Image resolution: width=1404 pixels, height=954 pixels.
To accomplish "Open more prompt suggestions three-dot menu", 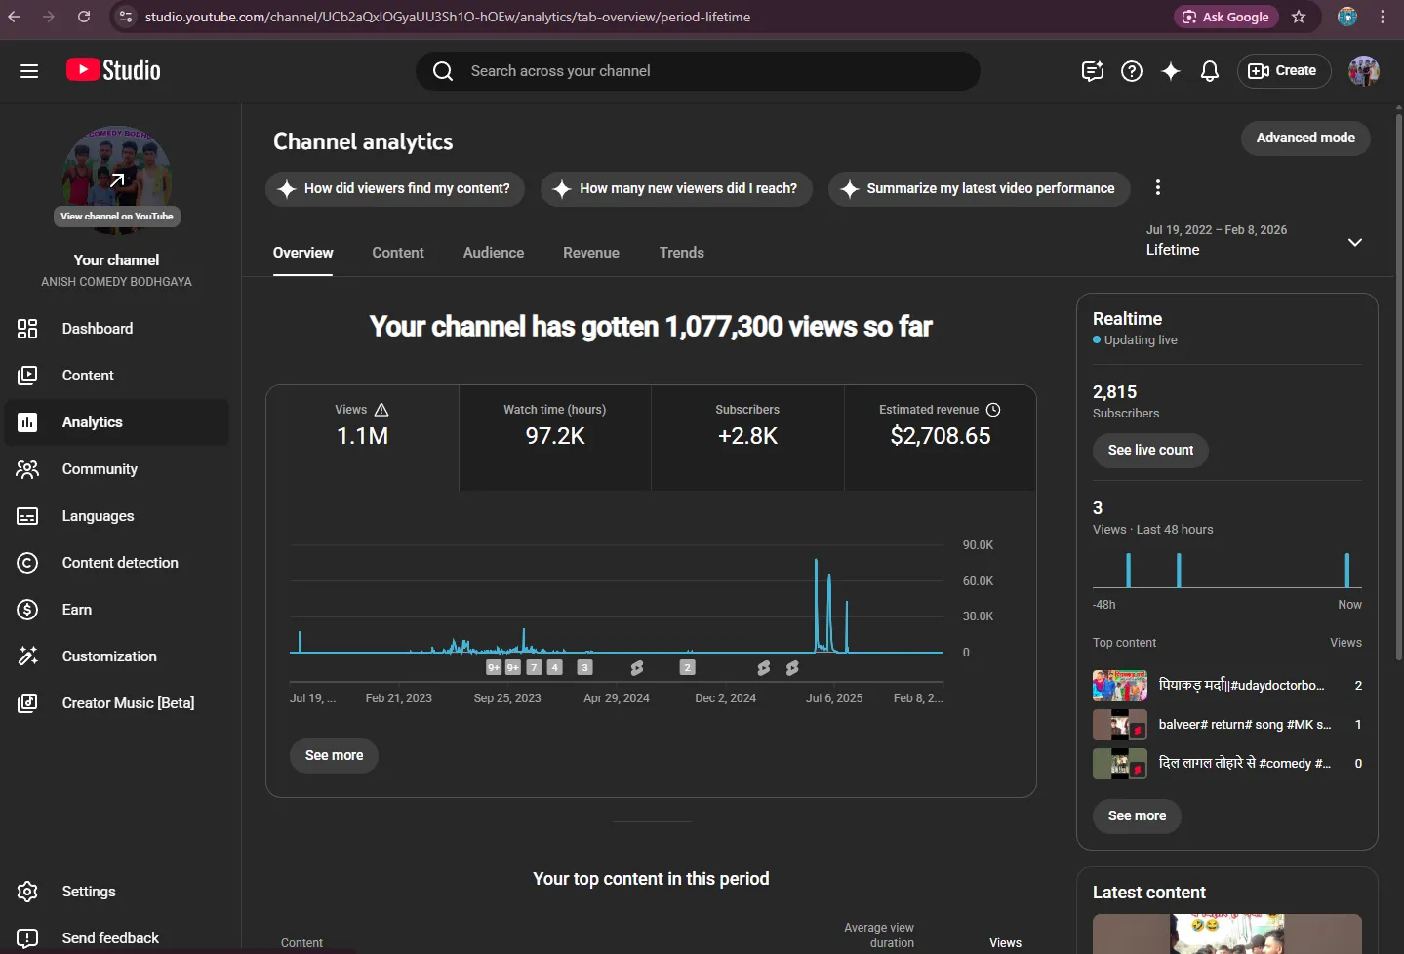I will [x=1158, y=188].
